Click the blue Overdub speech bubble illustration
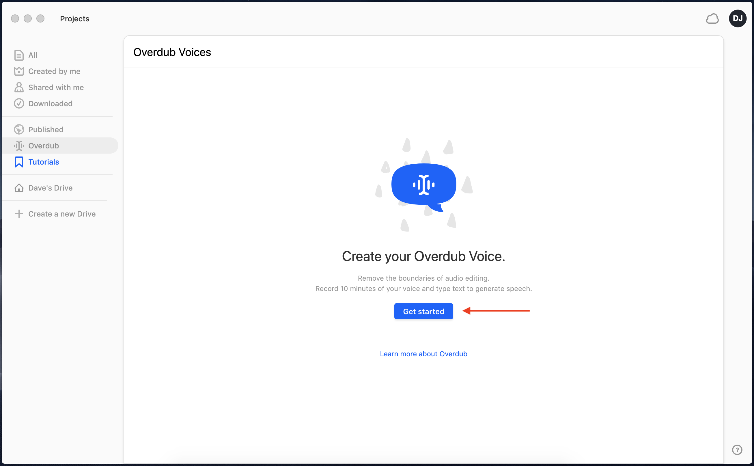This screenshot has width=754, height=466. [424, 187]
